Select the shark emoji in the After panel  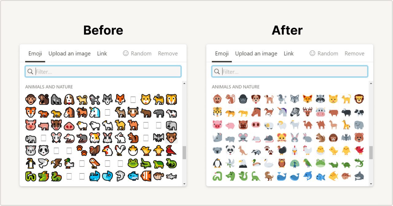[359, 176]
